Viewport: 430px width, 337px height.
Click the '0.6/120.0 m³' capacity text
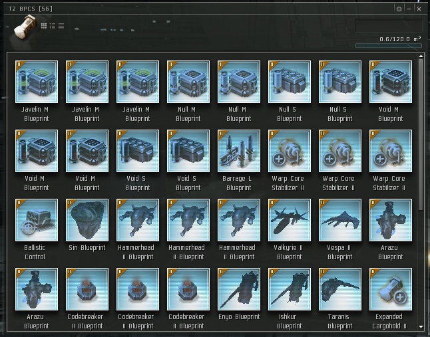400,39
